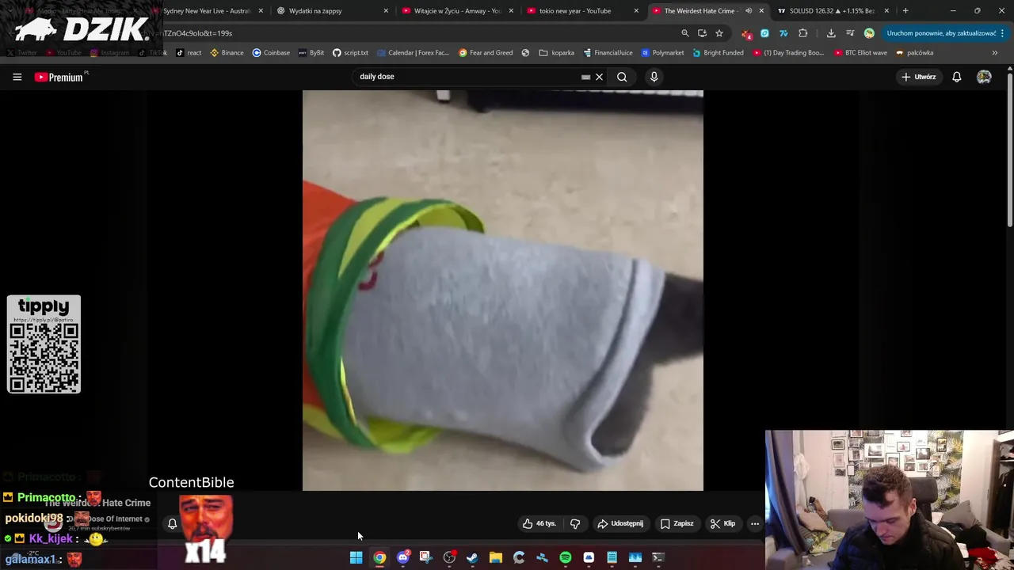
Task: Create a clip with Klip button
Action: tap(722, 523)
